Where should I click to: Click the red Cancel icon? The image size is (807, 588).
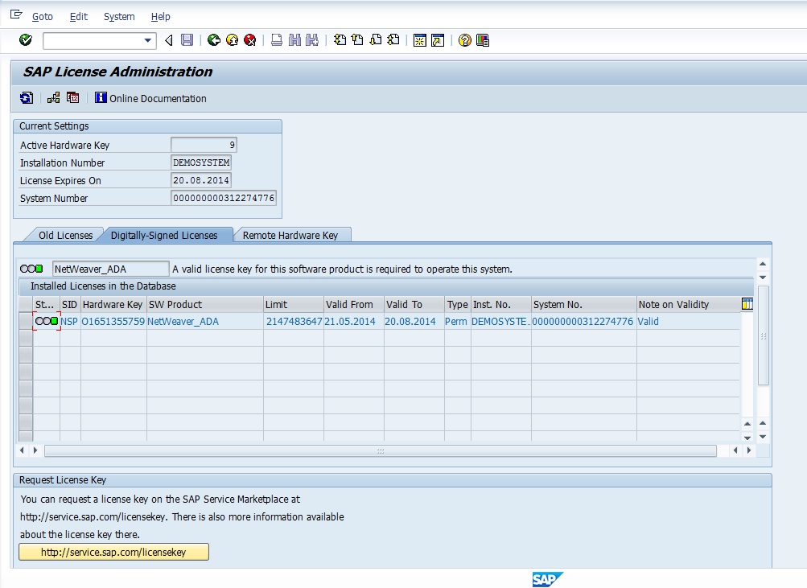(250, 40)
